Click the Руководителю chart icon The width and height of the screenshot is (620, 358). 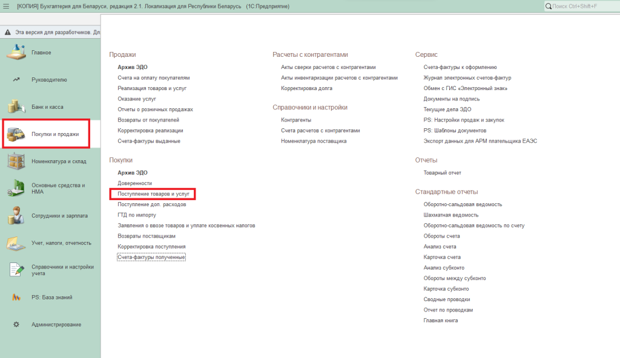click(16, 79)
